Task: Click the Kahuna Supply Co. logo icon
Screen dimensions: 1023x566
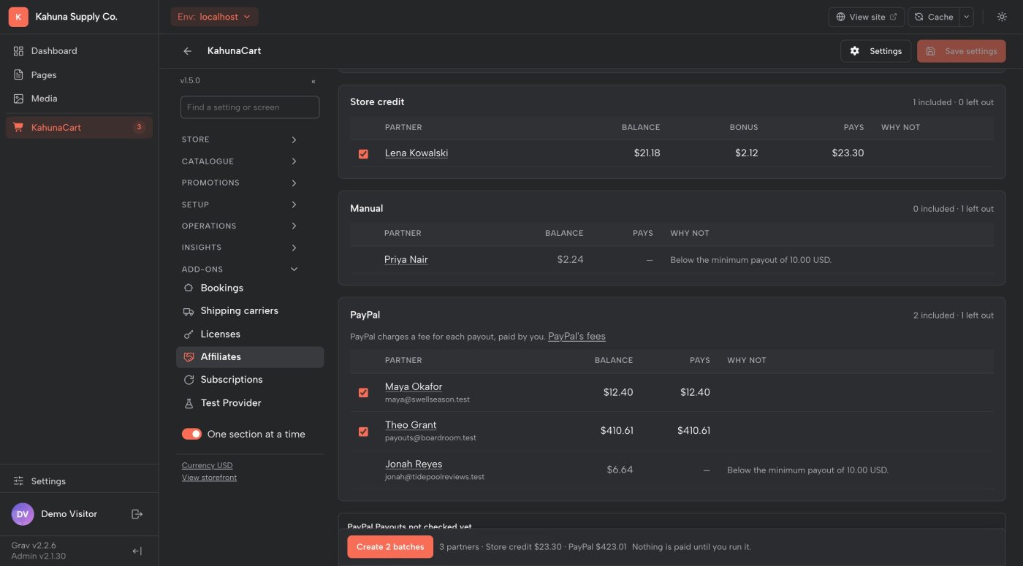Action: tap(18, 17)
